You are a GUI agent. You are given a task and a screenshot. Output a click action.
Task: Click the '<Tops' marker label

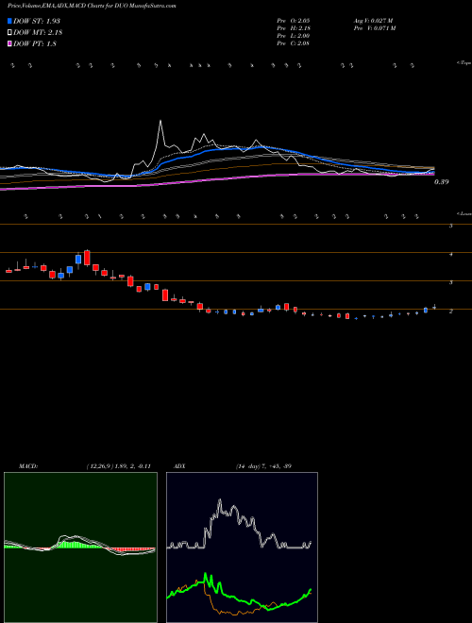pyautogui.click(x=464, y=63)
